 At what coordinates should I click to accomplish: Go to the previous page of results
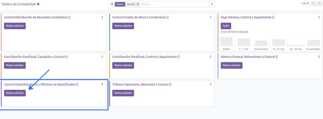tap(313, 3)
